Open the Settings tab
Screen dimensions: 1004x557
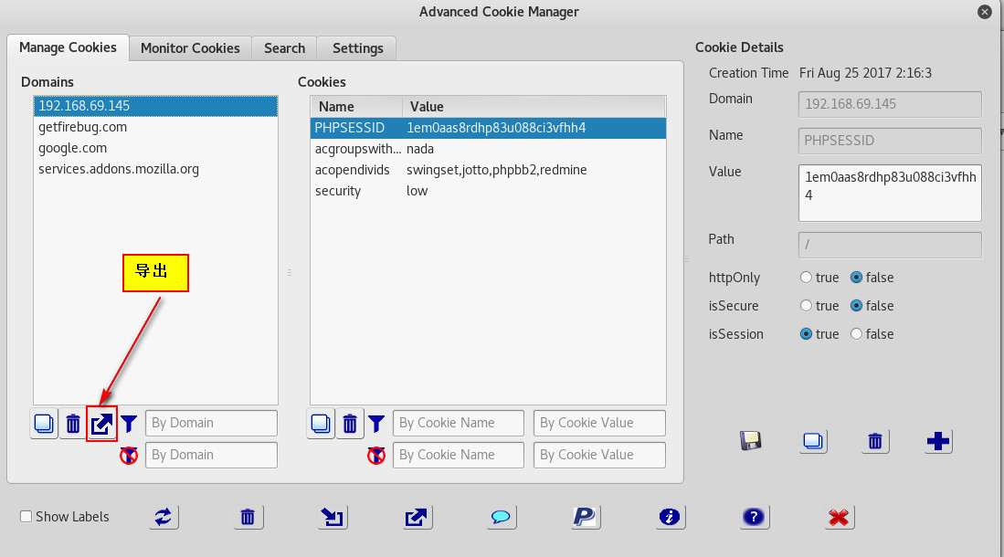357,48
